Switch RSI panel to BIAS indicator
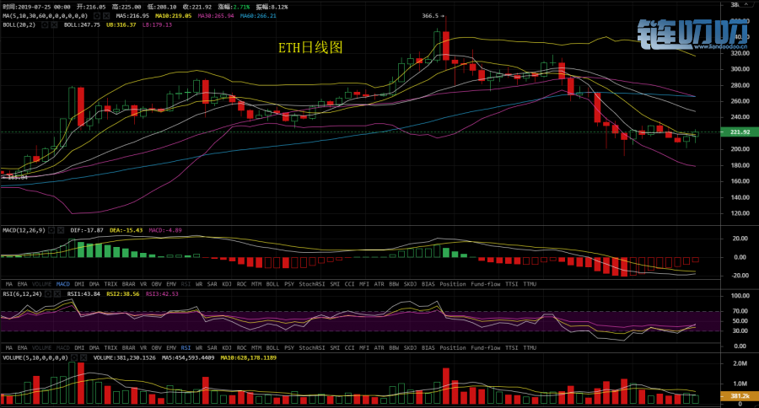Viewport: 759px width, 408px height. [x=428, y=348]
